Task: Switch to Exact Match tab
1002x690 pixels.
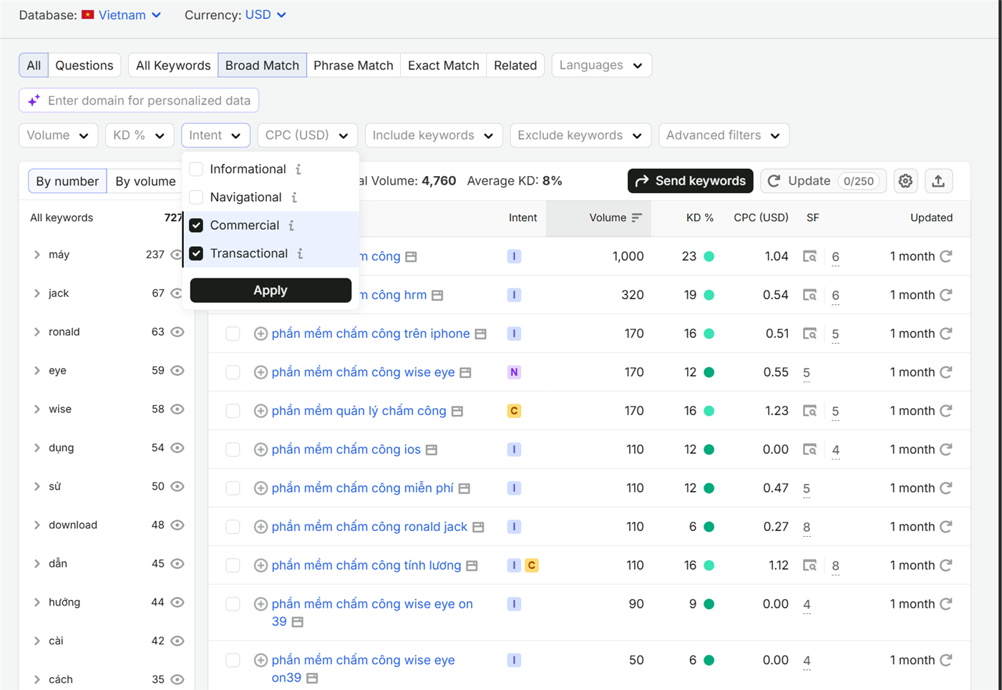Action: [x=444, y=65]
